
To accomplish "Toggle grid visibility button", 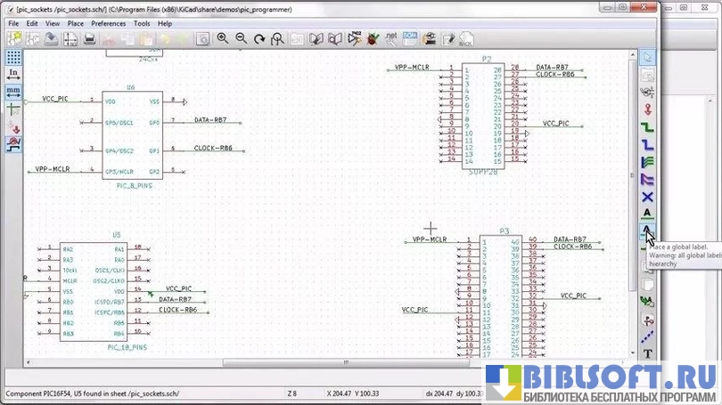I will click(x=13, y=56).
